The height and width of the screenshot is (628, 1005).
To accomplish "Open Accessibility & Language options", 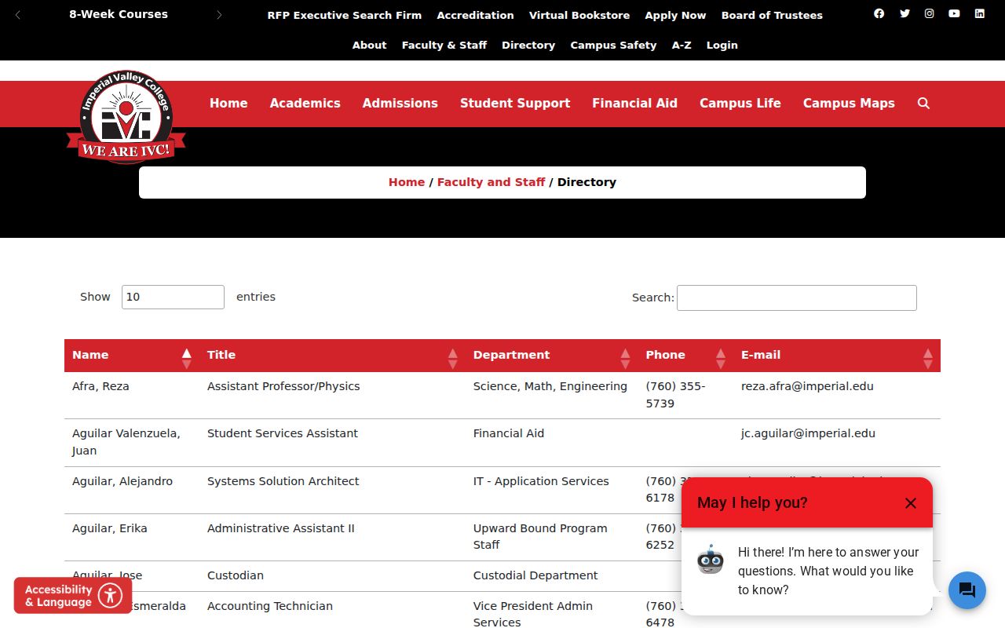I will tap(73, 596).
